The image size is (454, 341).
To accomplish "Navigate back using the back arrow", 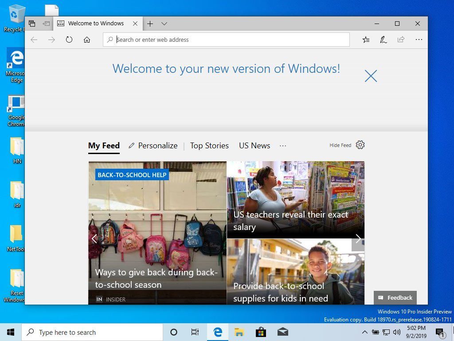I will click(34, 40).
